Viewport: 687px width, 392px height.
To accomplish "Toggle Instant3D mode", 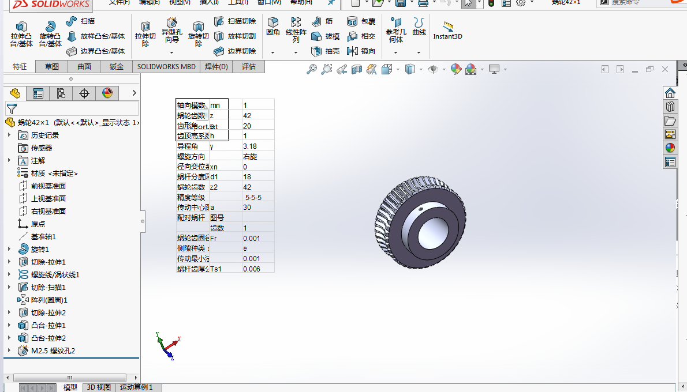I will (x=448, y=30).
